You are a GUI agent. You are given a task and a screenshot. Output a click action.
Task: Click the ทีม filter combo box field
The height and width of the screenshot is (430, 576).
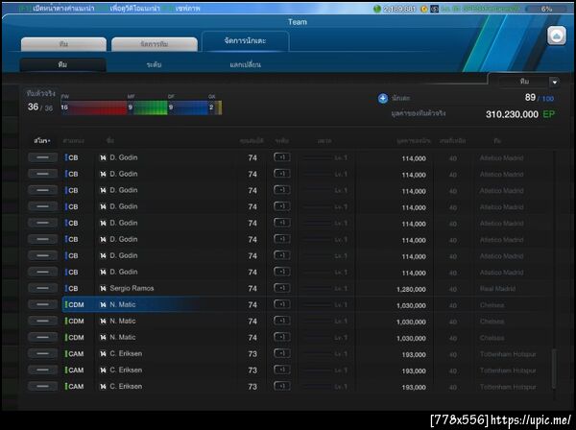coord(524,82)
